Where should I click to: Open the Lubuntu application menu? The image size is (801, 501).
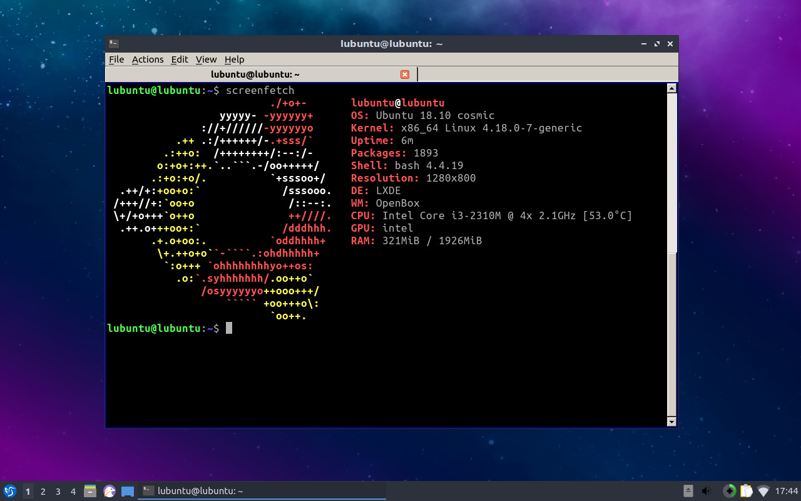(x=10, y=491)
